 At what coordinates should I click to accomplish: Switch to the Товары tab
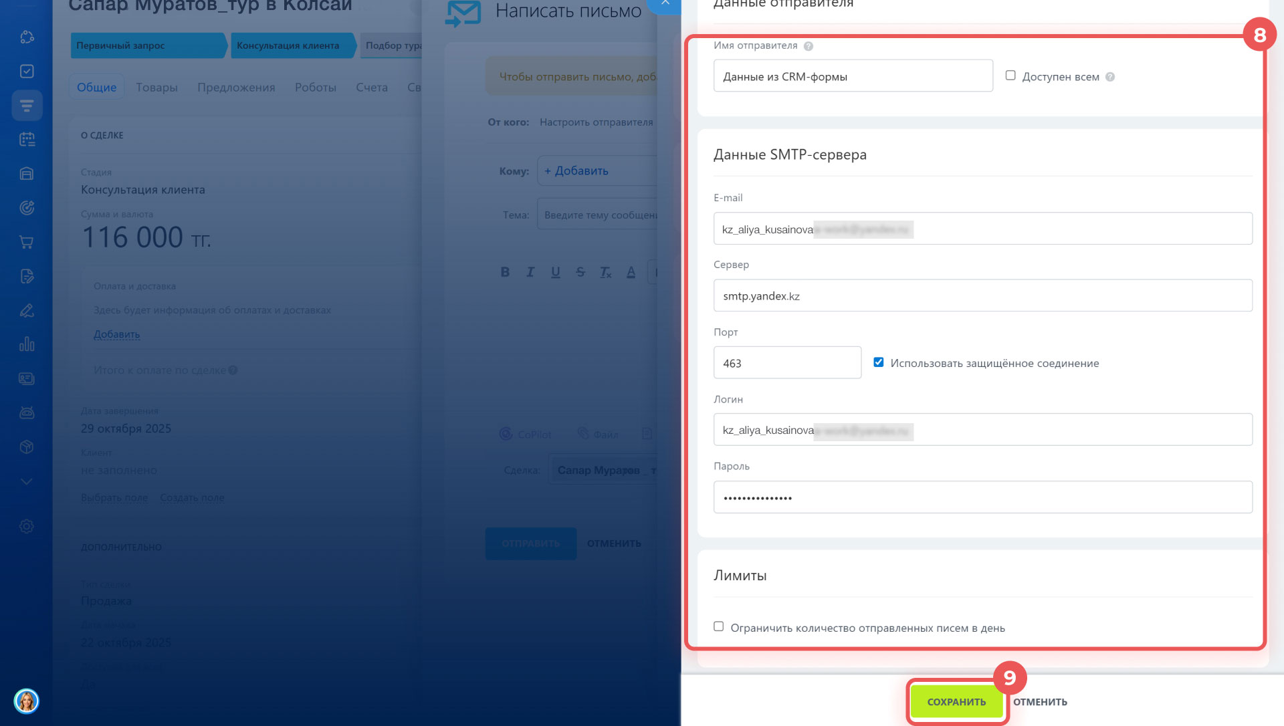[156, 88]
